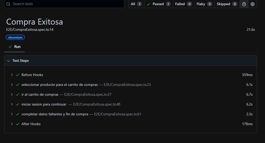Click the stopwatch speedboard icon

click(244, 4)
